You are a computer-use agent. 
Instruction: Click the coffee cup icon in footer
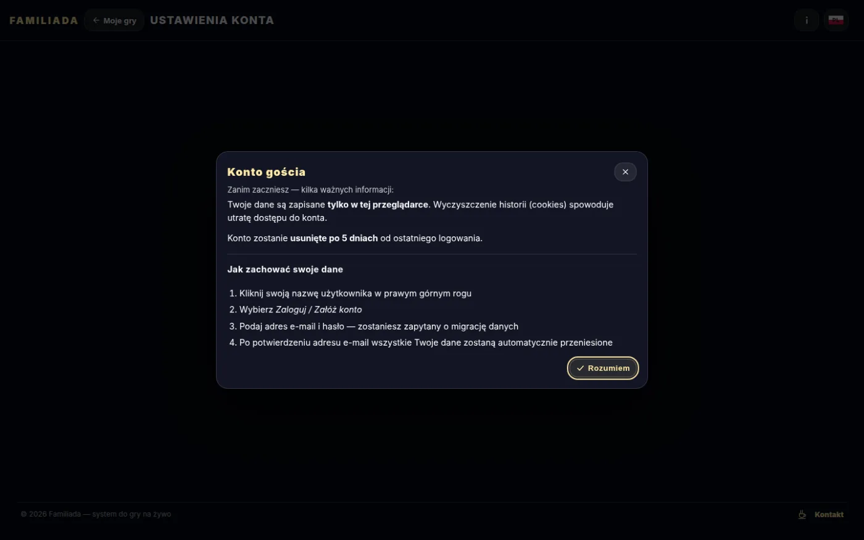802,514
